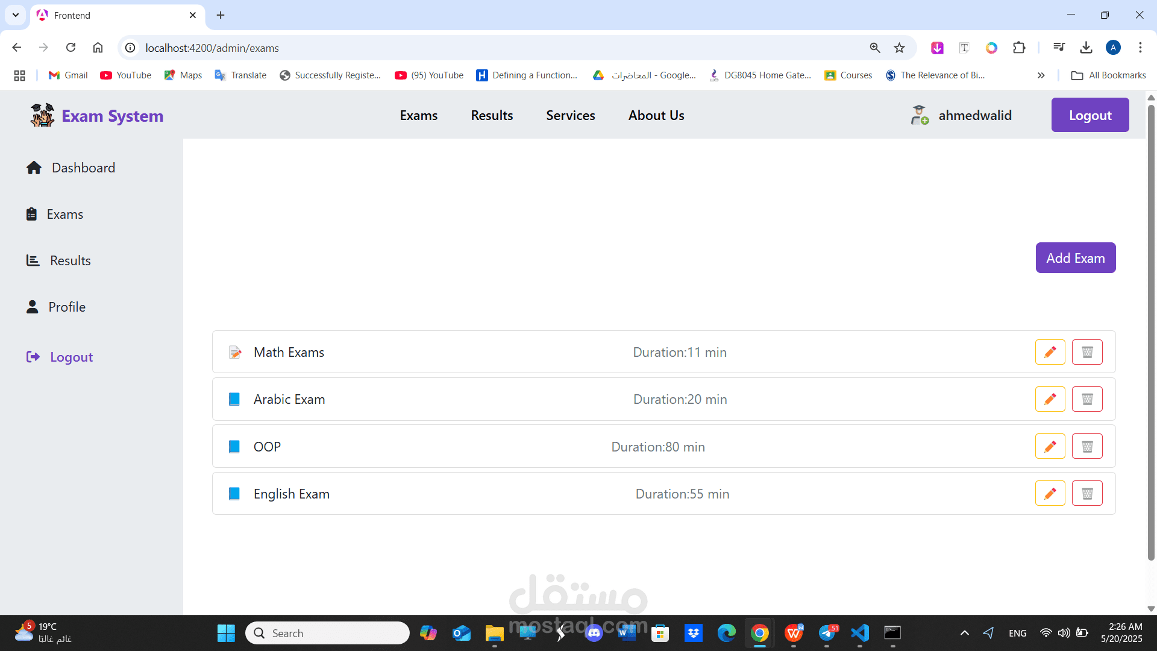Click the browser address bar
The height and width of the screenshot is (651, 1157).
click(x=482, y=48)
